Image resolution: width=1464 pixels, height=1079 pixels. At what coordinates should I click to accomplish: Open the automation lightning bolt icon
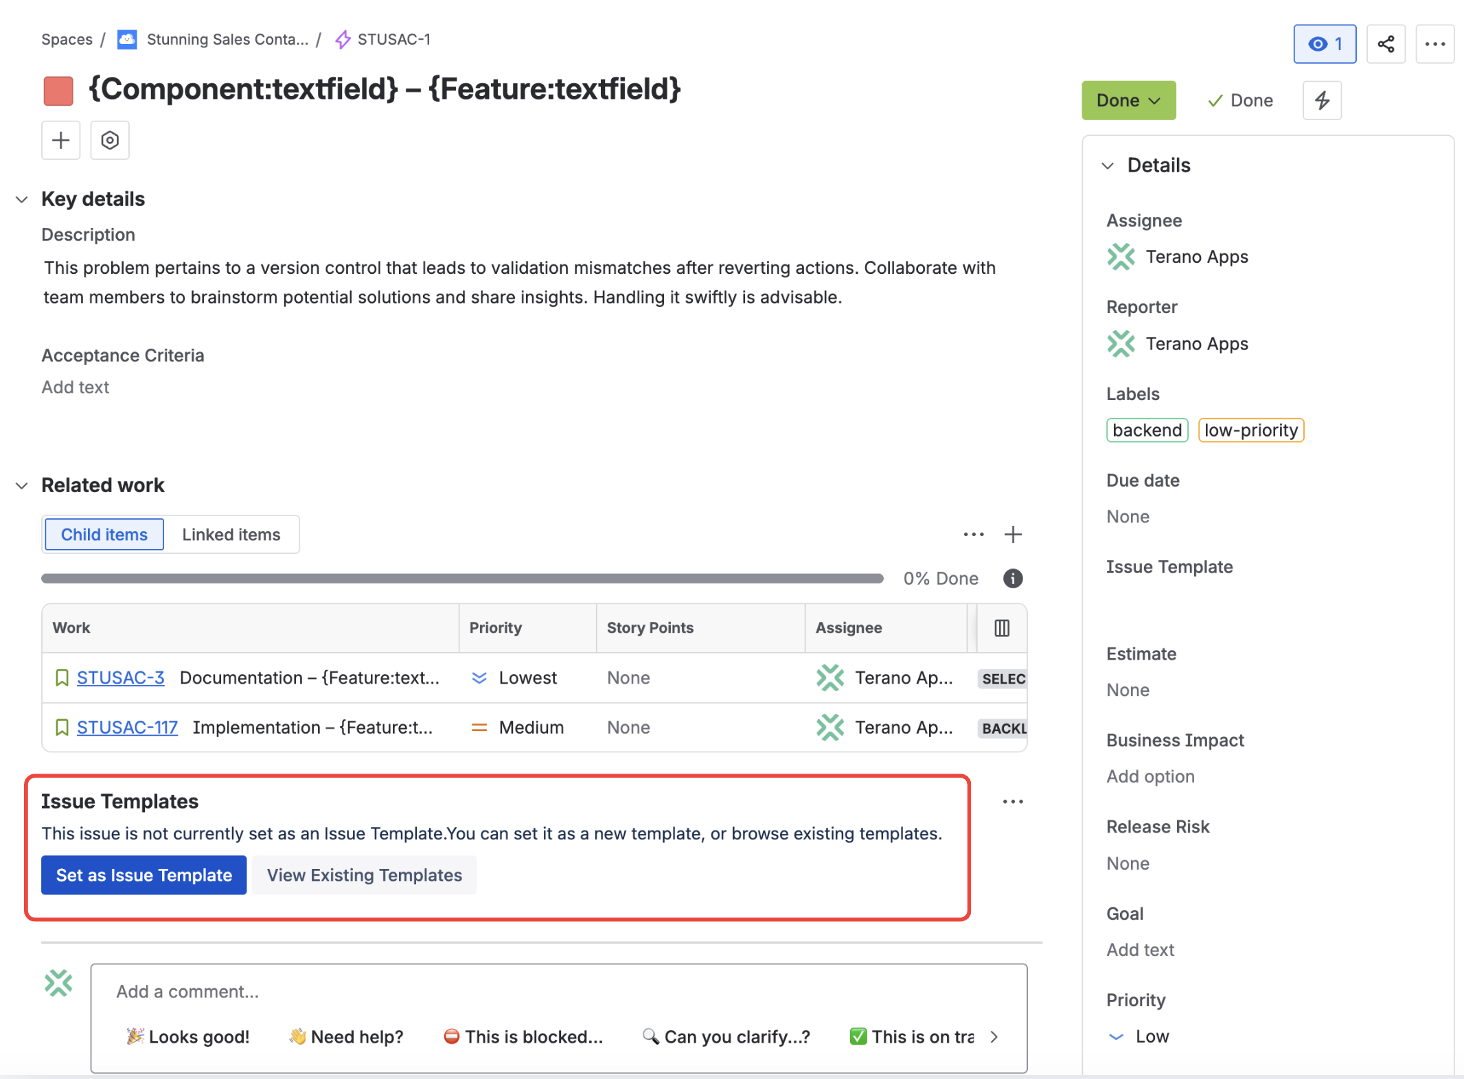[x=1321, y=100]
